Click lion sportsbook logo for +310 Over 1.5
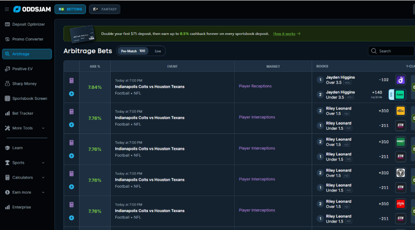This screenshot has height=230, width=415. [x=400, y=173]
